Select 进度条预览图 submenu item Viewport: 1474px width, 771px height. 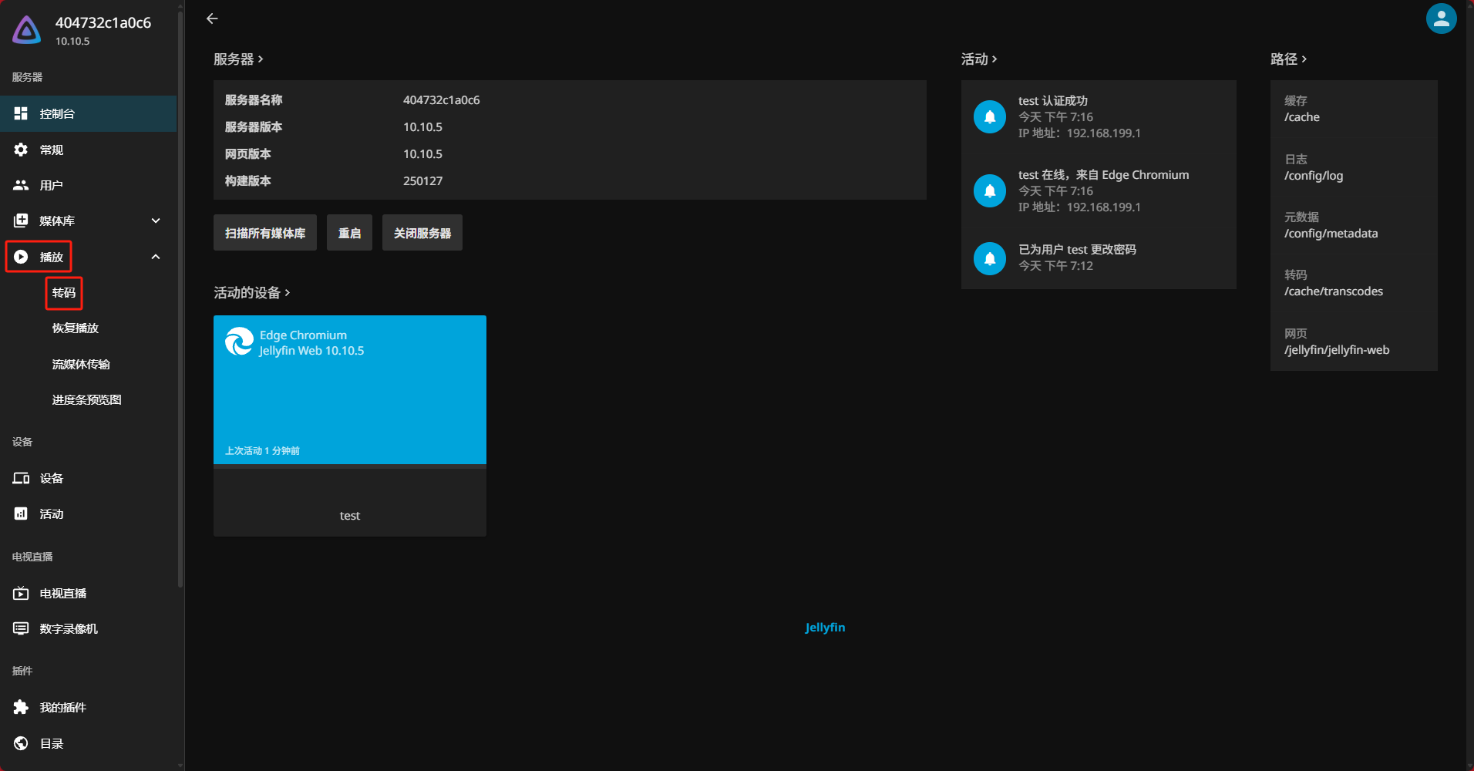(86, 399)
